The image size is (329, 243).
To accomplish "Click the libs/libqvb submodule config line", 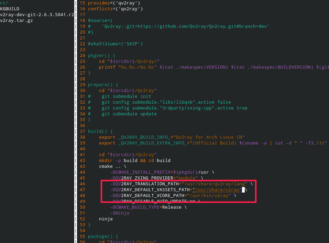I will click(159, 102).
